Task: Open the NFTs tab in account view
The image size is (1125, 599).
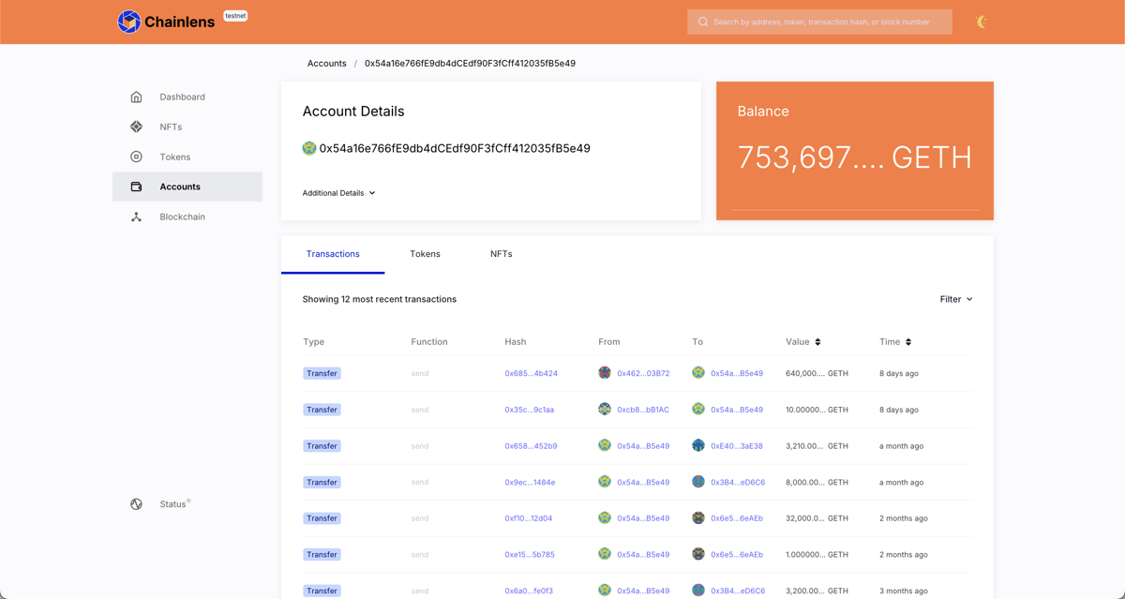Action: point(501,254)
